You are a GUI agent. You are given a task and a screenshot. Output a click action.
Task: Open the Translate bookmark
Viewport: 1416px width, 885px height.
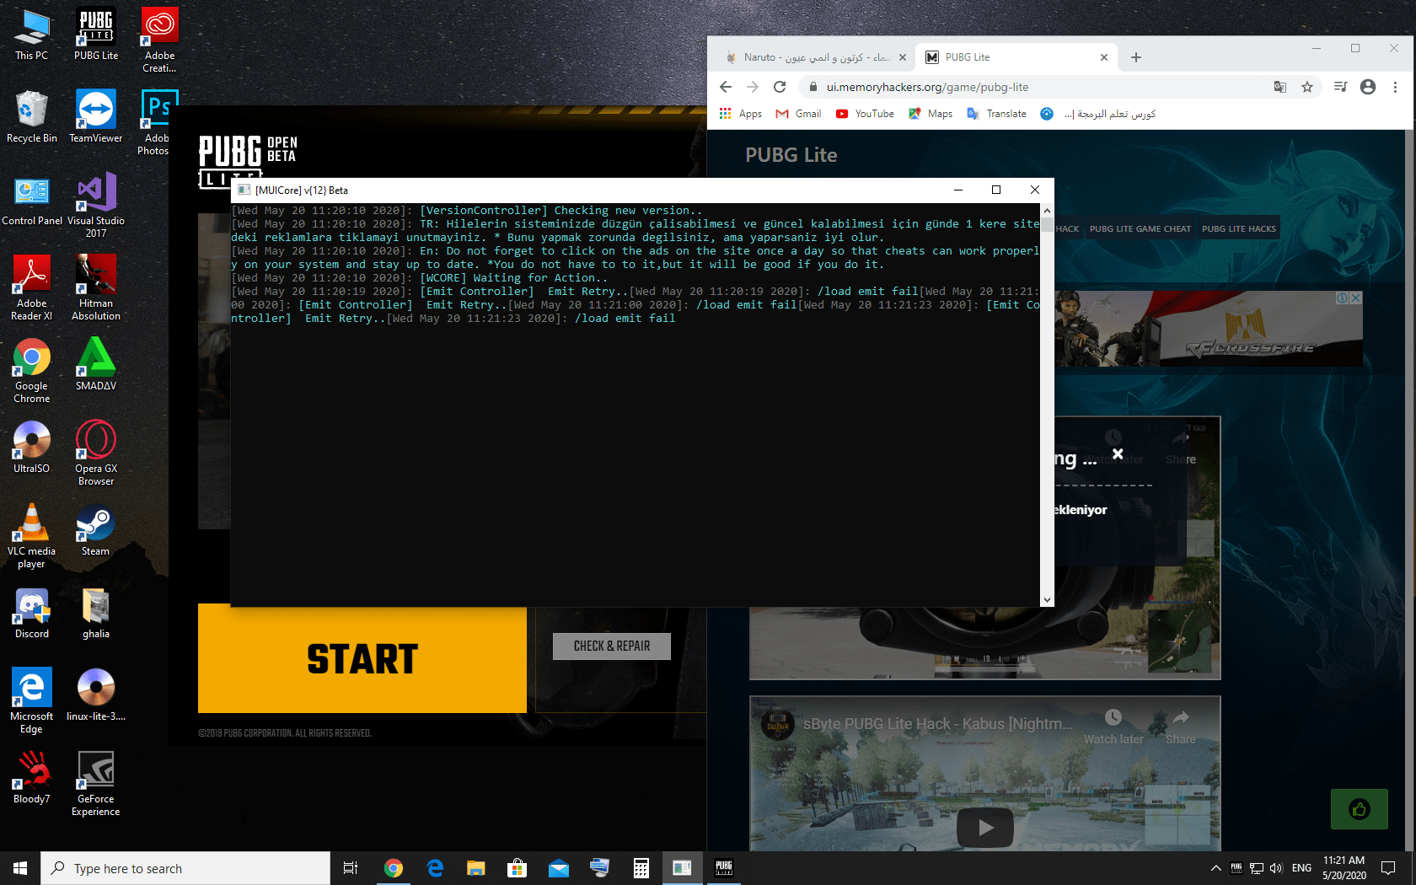pyautogui.click(x=996, y=114)
